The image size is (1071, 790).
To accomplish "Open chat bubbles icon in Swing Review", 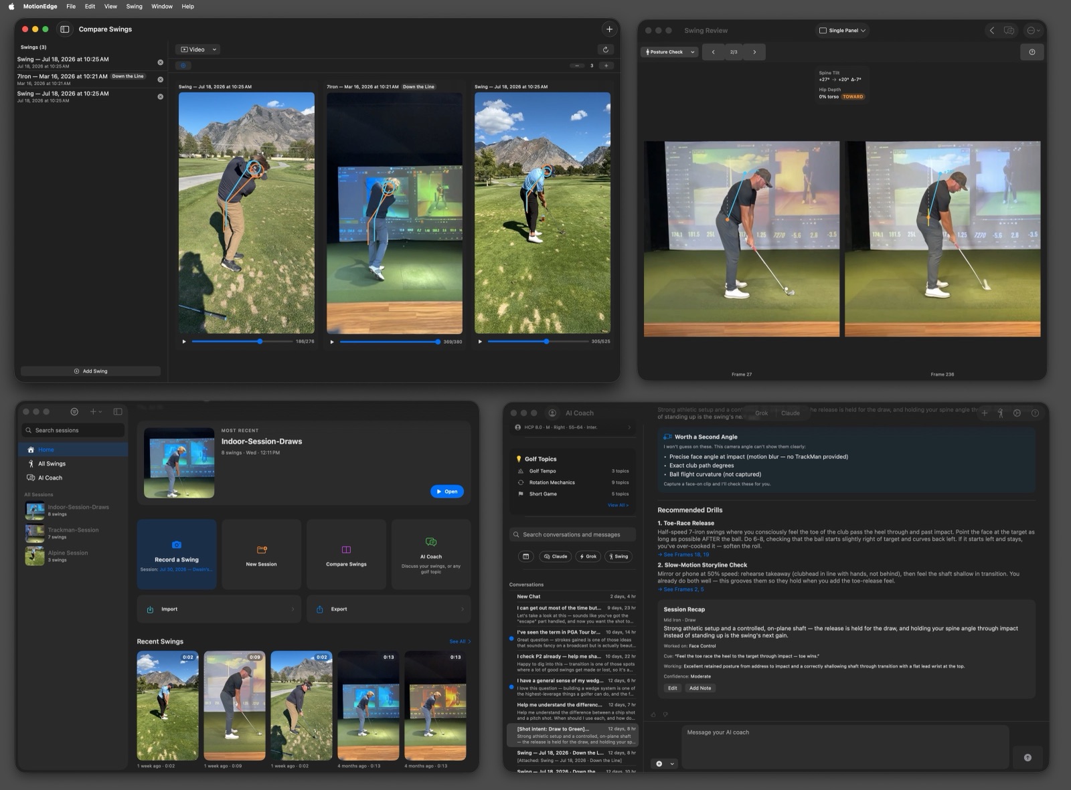I will pos(1009,30).
